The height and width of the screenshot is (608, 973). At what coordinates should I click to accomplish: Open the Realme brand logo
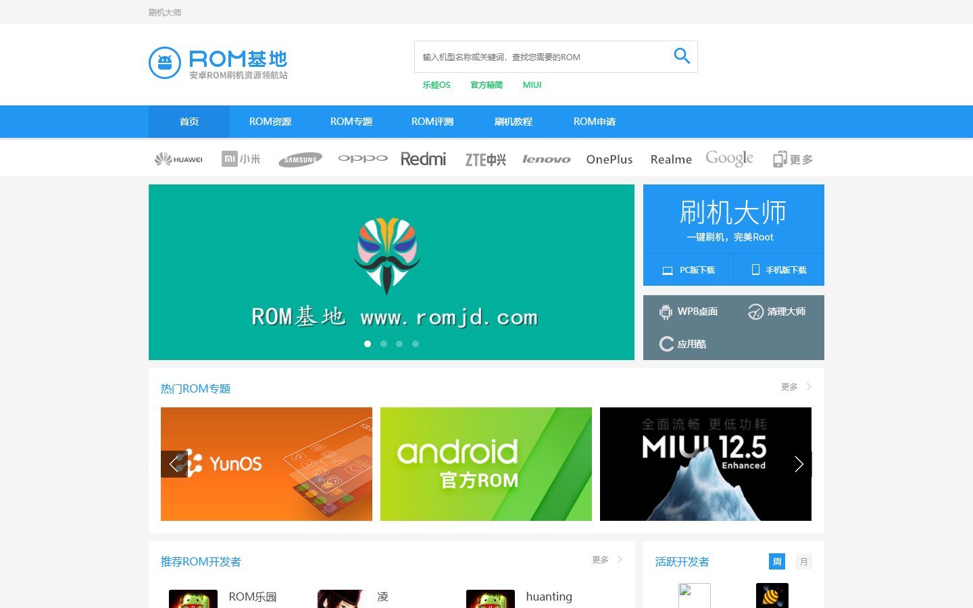click(x=671, y=159)
